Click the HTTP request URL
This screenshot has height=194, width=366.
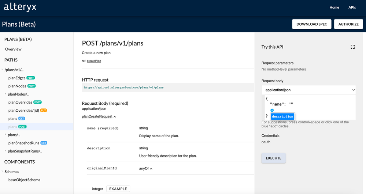[x=124, y=87]
